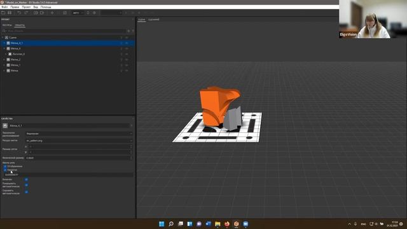The image size is (407, 229).
Task: Click the gray 3D model on marker
Action: click(x=233, y=119)
